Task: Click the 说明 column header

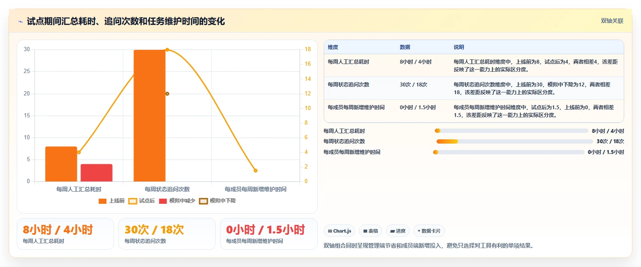Action: (459, 47)
